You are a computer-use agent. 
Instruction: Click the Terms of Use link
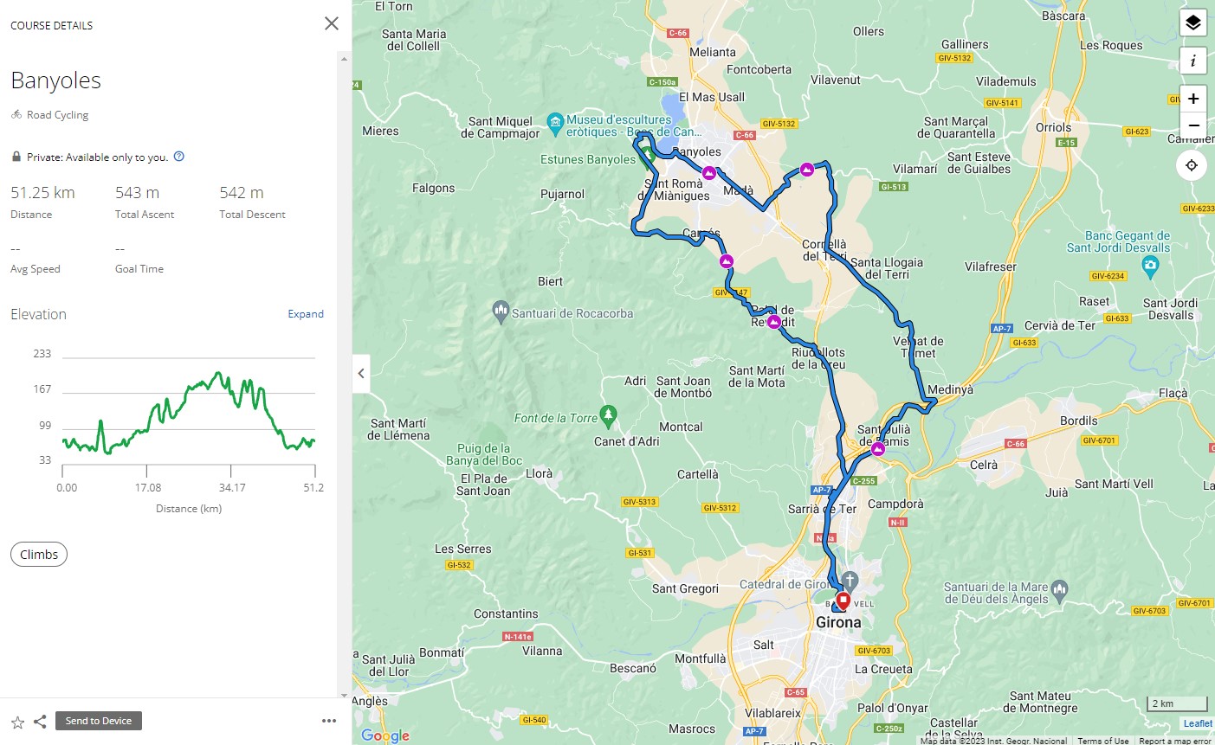(1103, 741)
